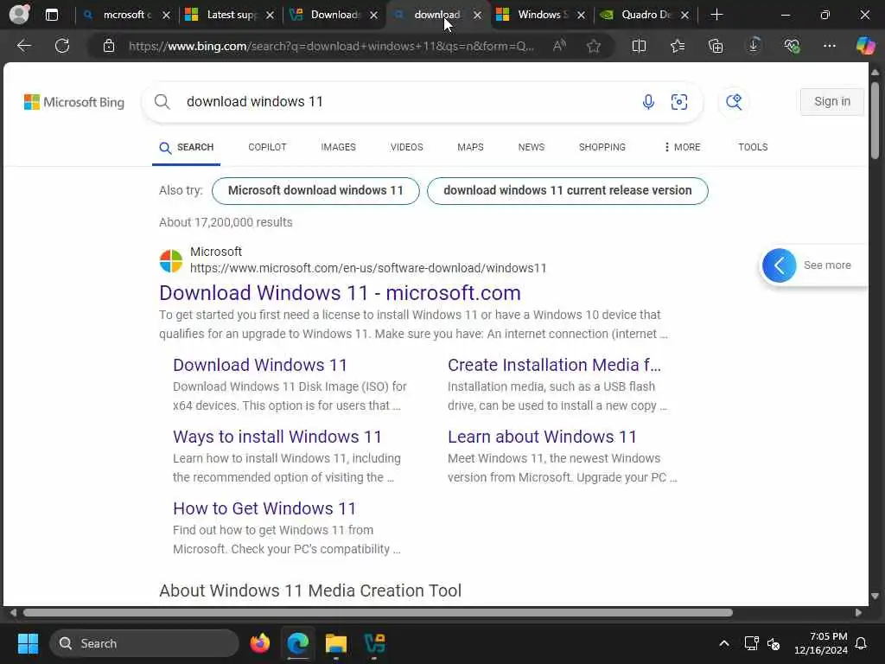Close the Latest supp tab
Screen dimensions: 885x664
tap(270, 16)
